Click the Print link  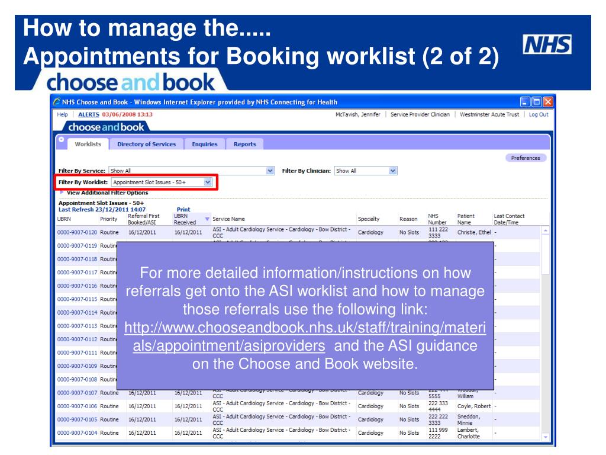click(x=183, y=209)
